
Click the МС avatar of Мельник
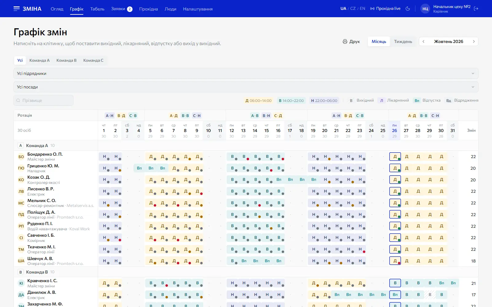(x=21, y=203)
